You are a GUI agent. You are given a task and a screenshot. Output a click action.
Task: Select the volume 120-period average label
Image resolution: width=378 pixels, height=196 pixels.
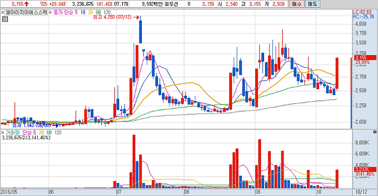coord(58,133)
